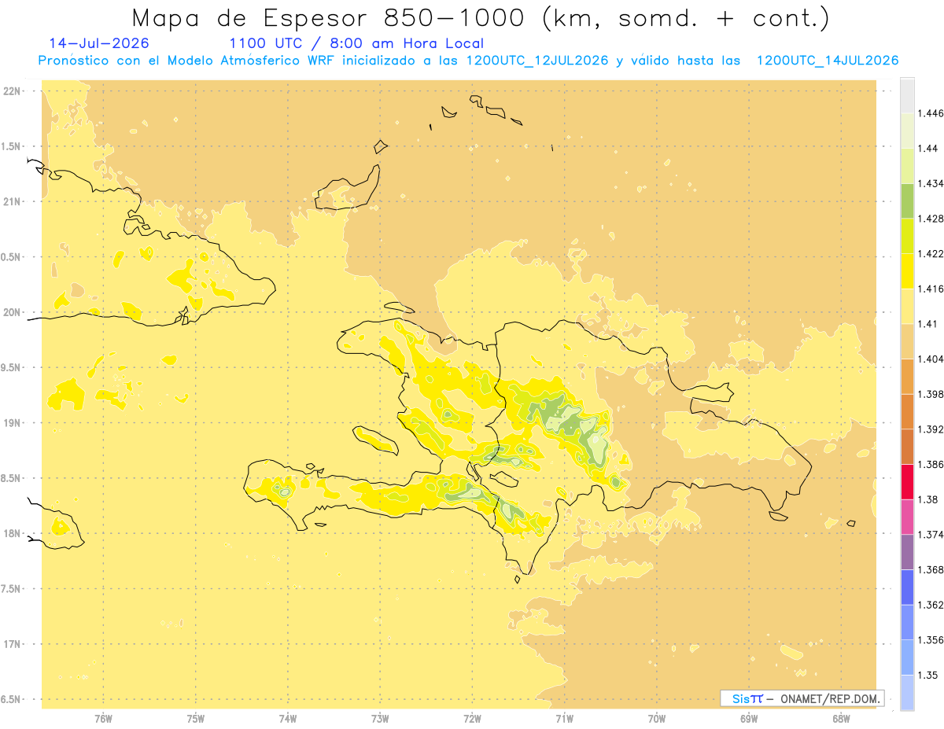Click the pink 1.374–1.38 colorbar swatch
The width and height of the screenshot is (944, 729).
907,517
